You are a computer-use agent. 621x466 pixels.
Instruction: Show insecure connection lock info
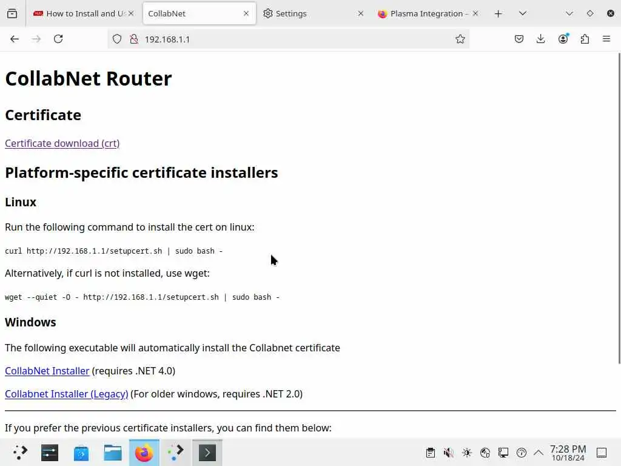(134, 39)
